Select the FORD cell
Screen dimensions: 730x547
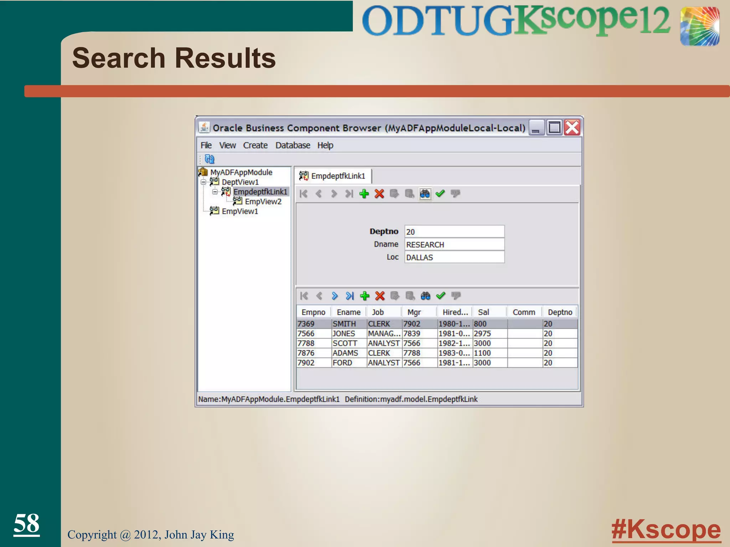pos(349,363)
